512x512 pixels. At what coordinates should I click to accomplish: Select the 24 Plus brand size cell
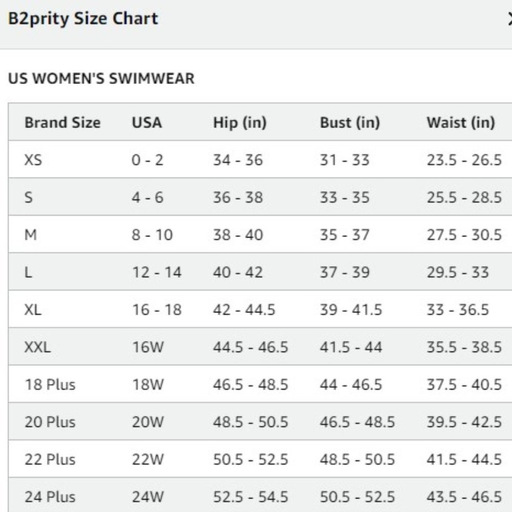click(50, 497)
